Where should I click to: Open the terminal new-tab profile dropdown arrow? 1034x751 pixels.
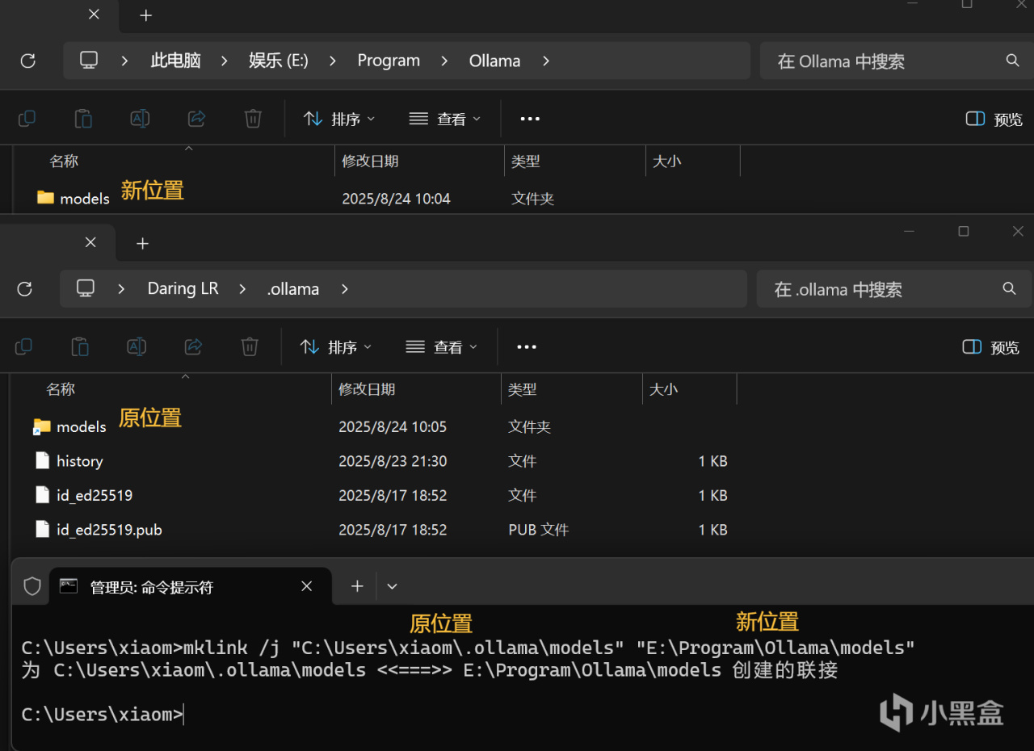tap(393, 586)
